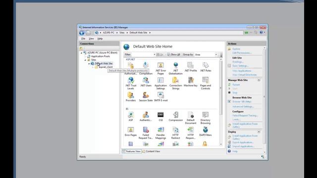Click the Restart web site action

[x=236, y=85]
